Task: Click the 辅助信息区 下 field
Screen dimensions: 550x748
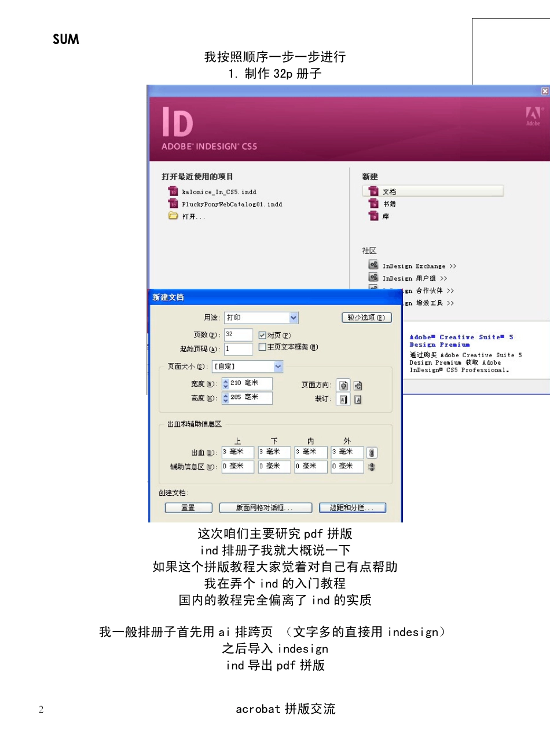Action: pyautogui.click(x=274, y=467)
